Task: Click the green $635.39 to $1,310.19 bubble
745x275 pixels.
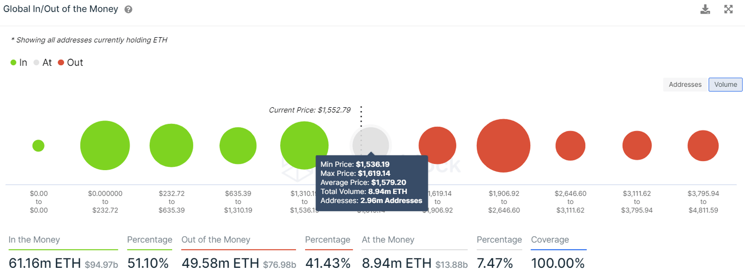Action: tap(238, 145)
